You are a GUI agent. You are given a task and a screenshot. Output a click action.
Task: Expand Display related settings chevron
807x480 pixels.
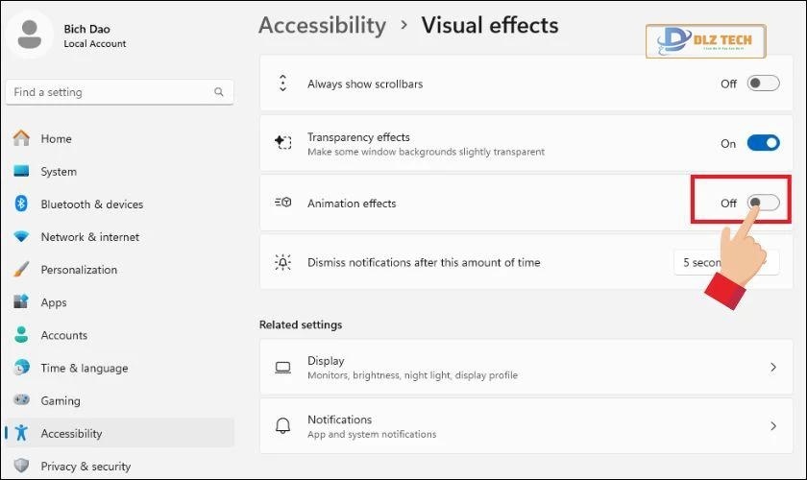tap(773, 368)
